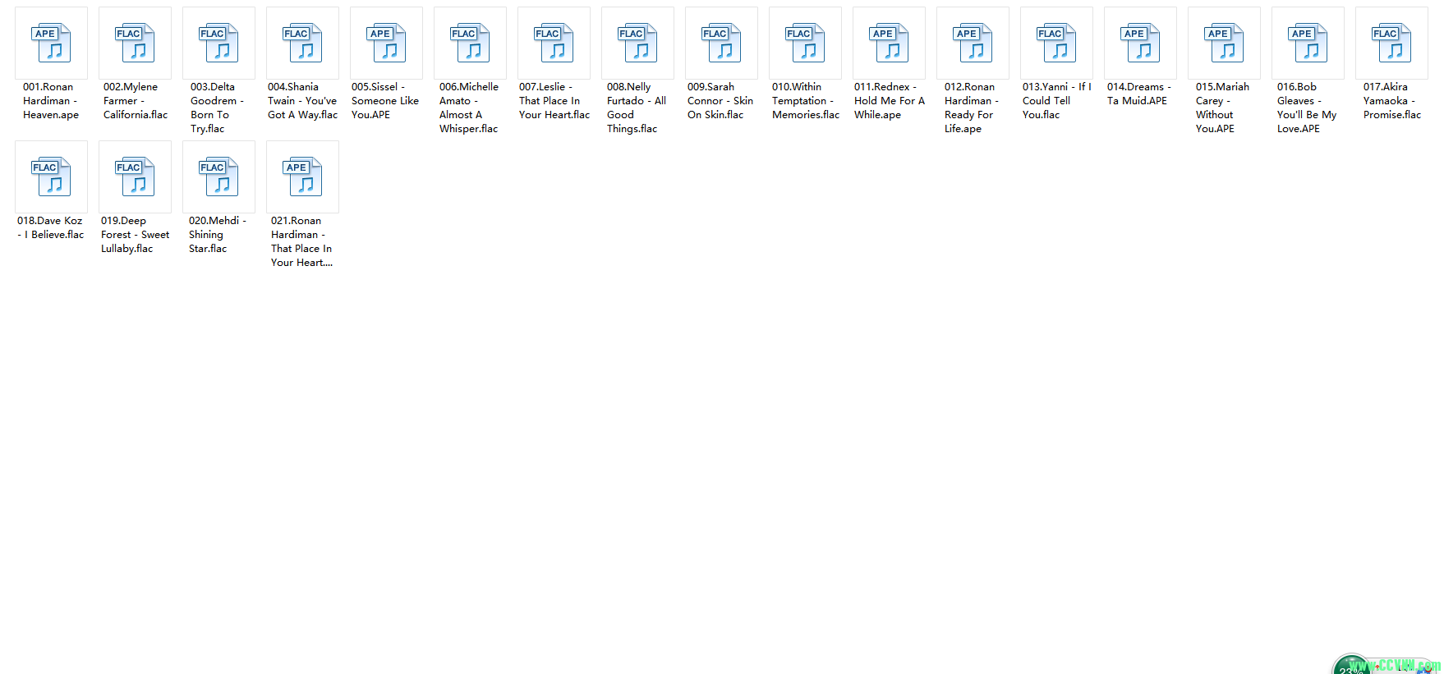Click the filename text '002.Mylene Farmer - California.flac'

pyautogui.click(x=136, y=101)
